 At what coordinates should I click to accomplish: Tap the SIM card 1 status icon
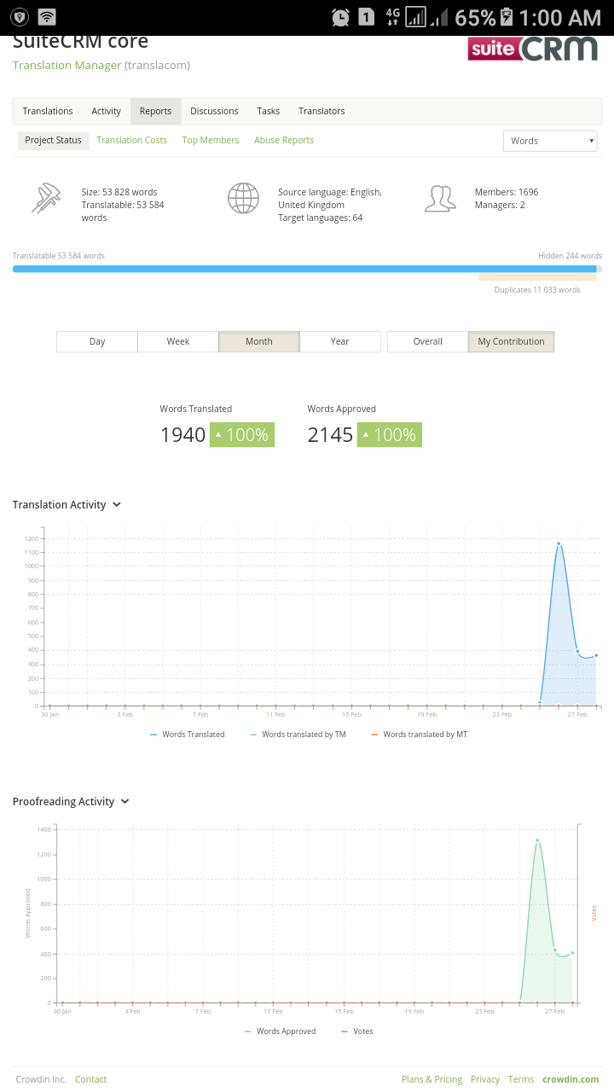[366, 17]
